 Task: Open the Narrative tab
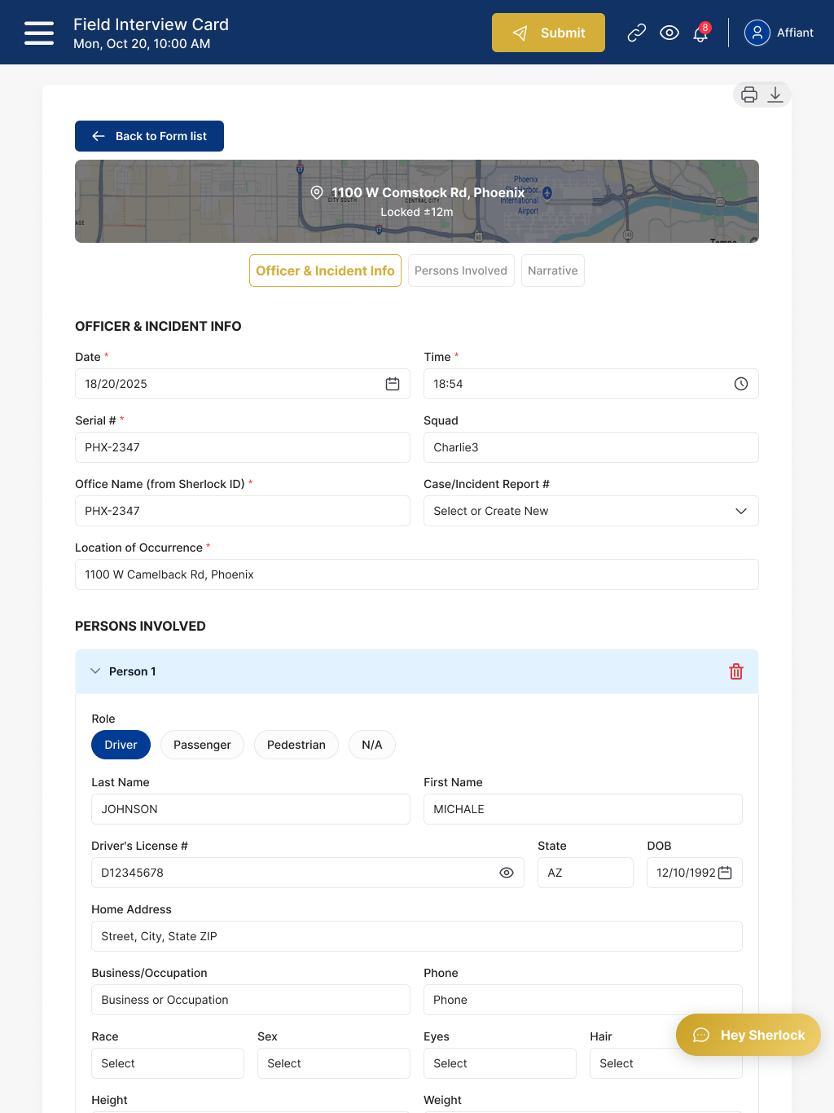[x=552, y=270]
